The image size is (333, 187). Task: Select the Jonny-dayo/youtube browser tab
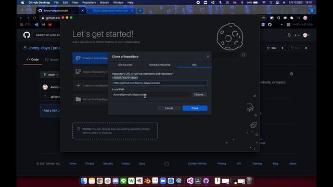pos(61,10)
